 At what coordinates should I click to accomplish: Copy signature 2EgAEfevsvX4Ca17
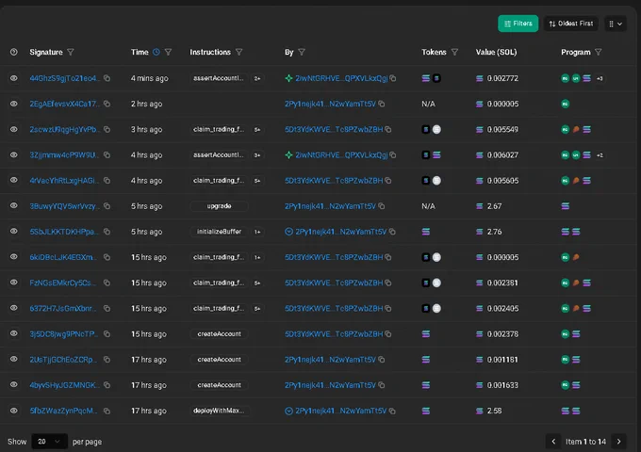107,104
